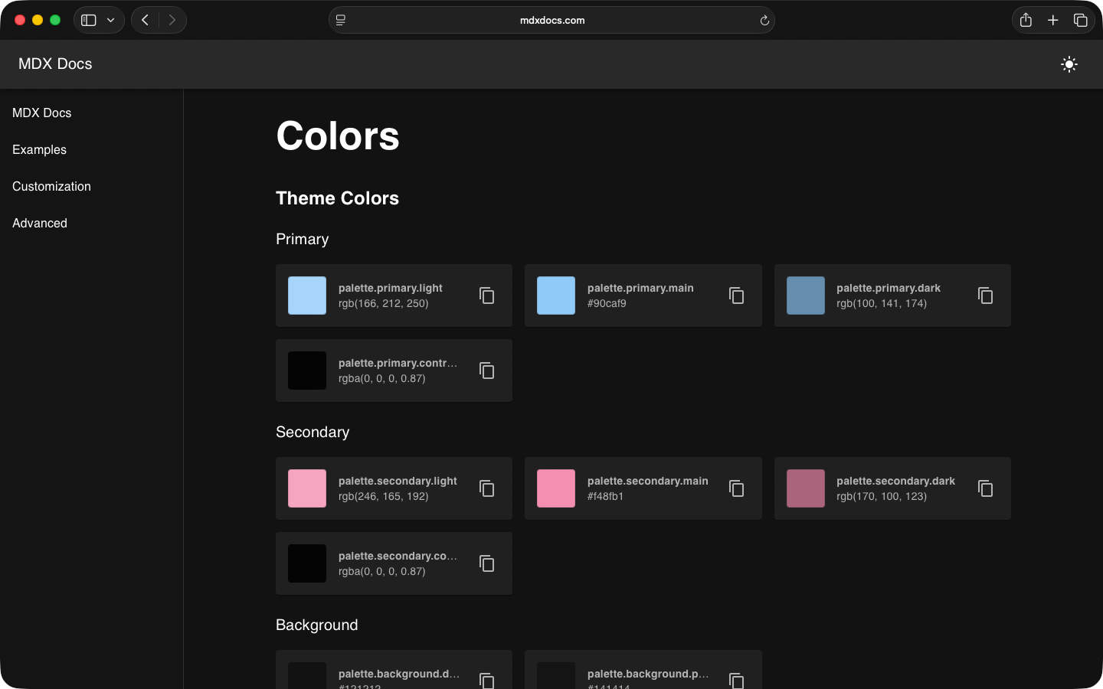Copy the palette.secondary.main hex code

click(736, 488)
